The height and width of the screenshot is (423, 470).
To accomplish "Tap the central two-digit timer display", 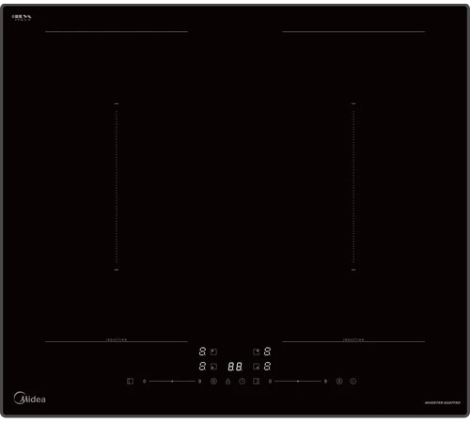I will pos(235,367).
